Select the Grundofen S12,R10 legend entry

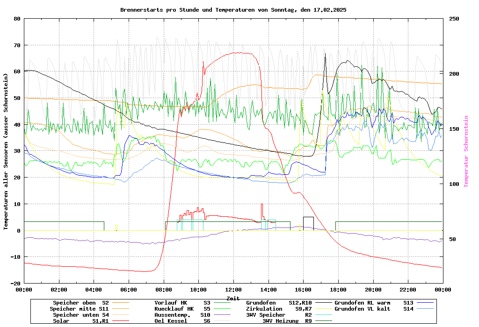click(x=279, y=303)
